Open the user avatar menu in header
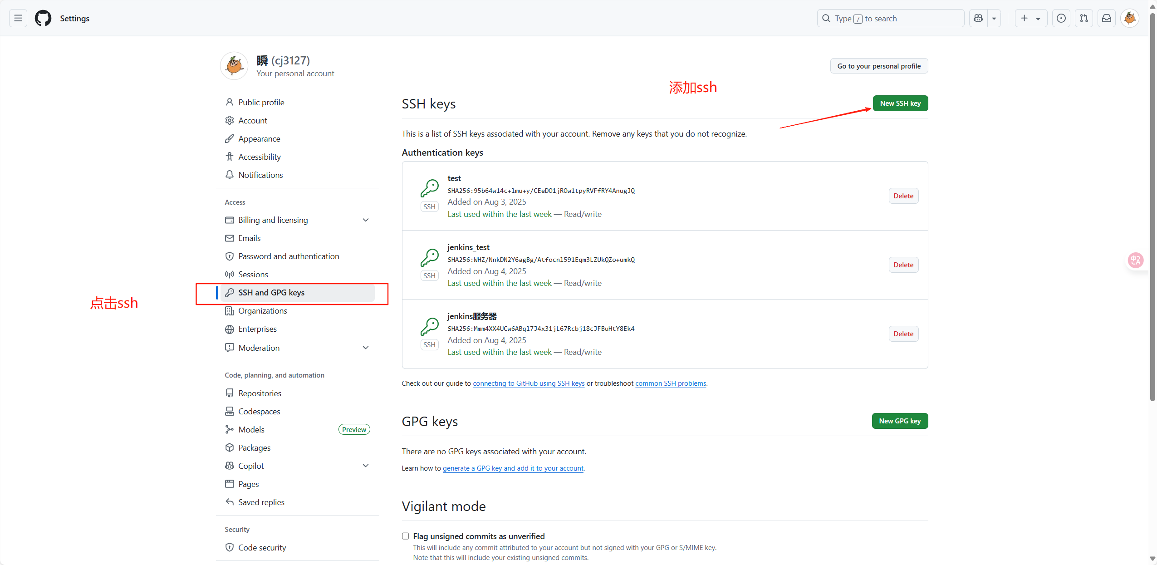1157x565 pixels. (x=1130, y=18)
